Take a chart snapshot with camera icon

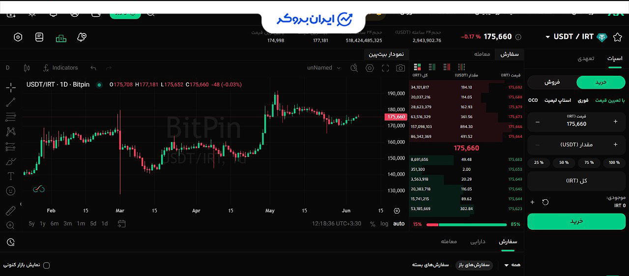coord(401,68)
